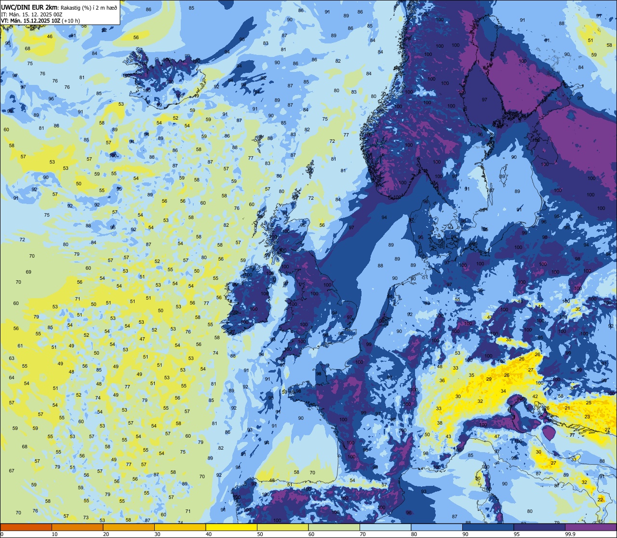Click the 10–20 % orange legend swatch

point(77,527)
